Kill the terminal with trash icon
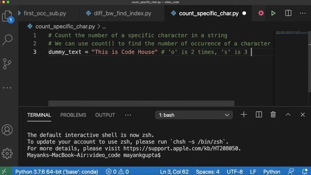The image size is (311, 175). [x=273, y=115]
